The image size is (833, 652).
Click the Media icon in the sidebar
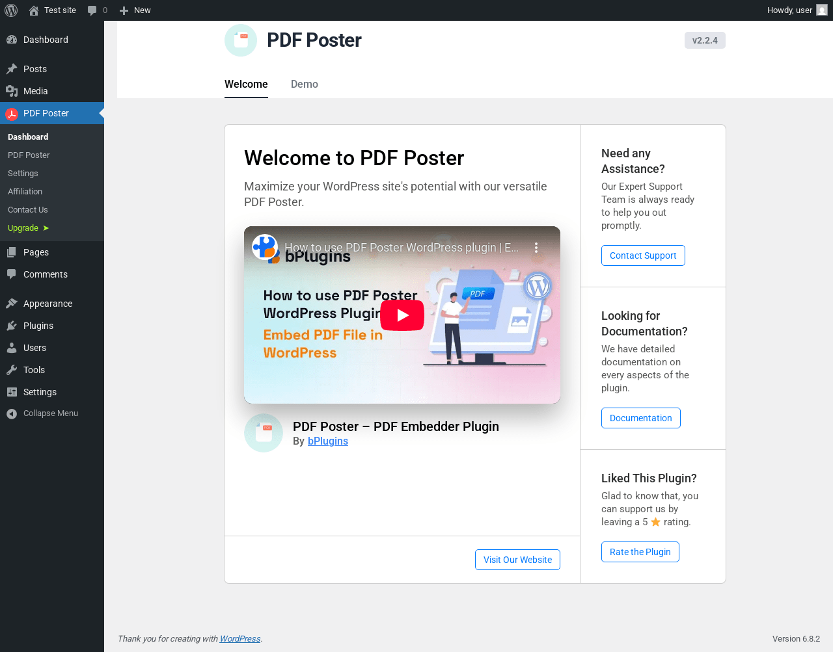[x=12, y=91]
